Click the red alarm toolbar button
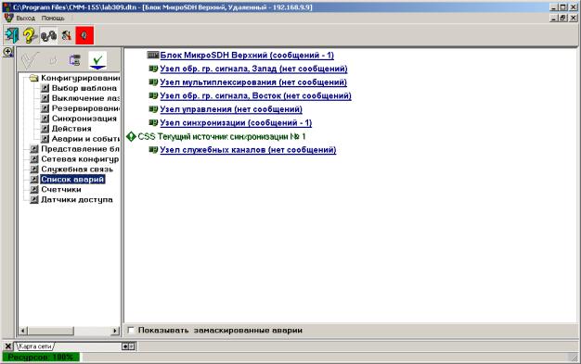 coord(84,35)
